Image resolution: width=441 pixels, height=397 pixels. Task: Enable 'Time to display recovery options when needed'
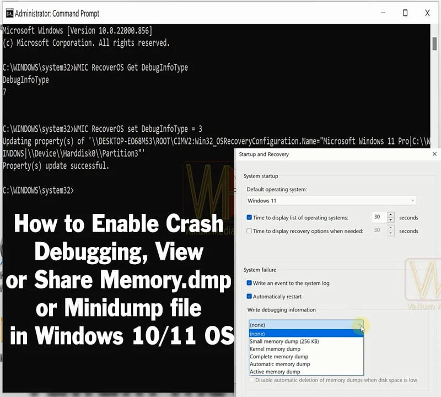coord(249,230)
